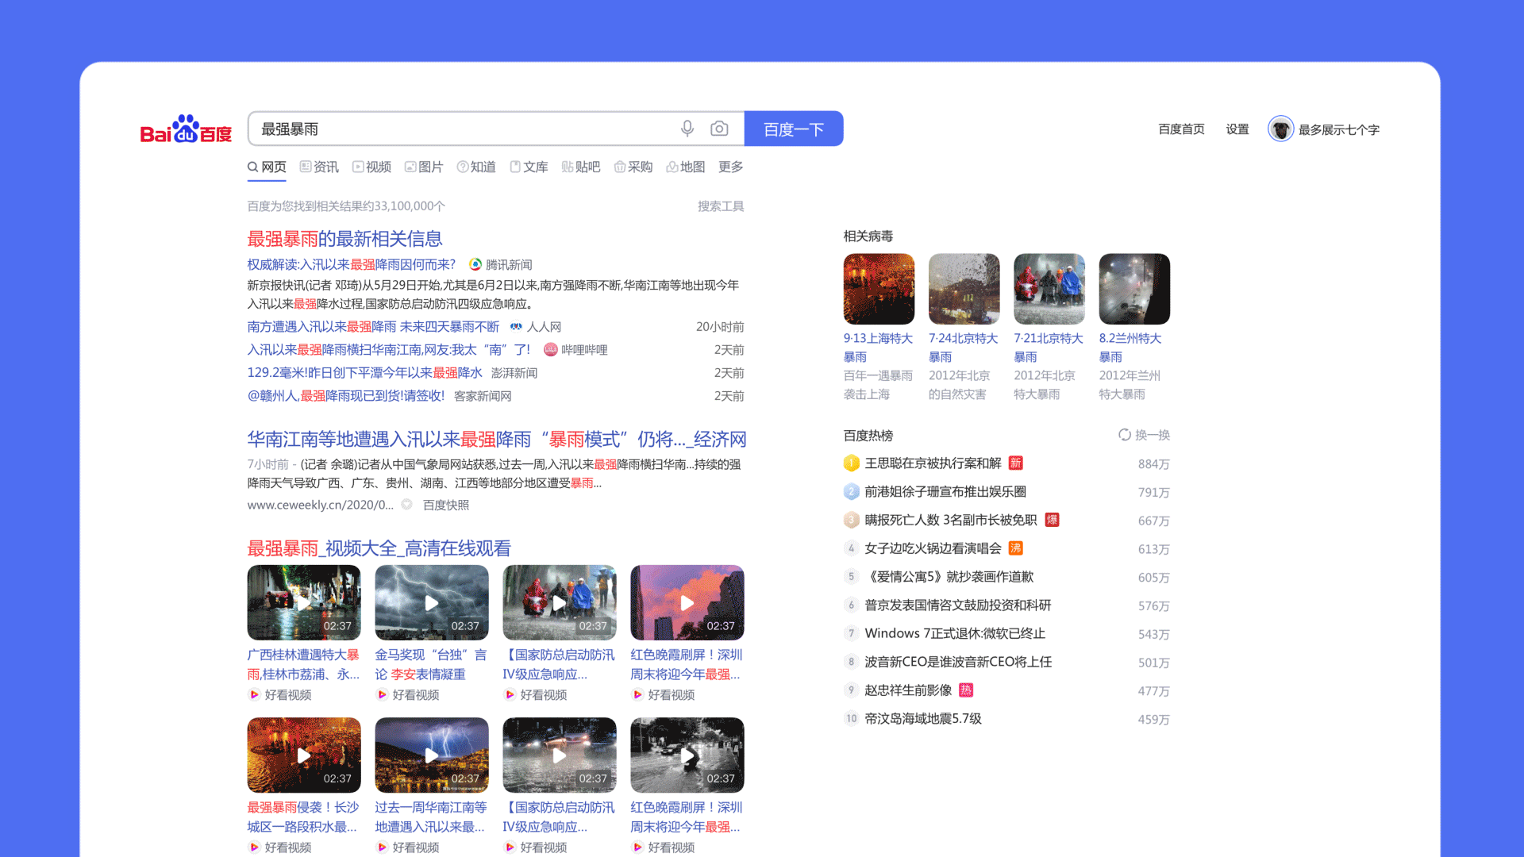
Task: Click the Baidu logo
Action: pyautogui.click(x=186, y=129)
